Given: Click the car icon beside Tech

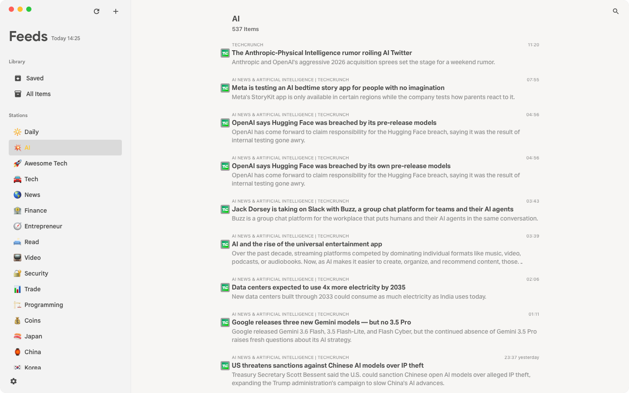Looking at the screenshot, I should [17, 179].
